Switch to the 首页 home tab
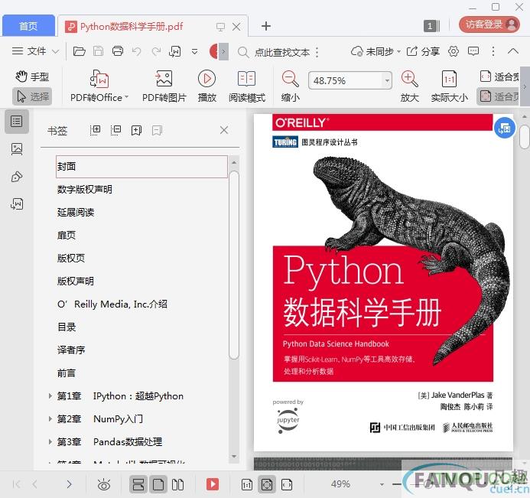530x498 pixels. coord(28,26)
